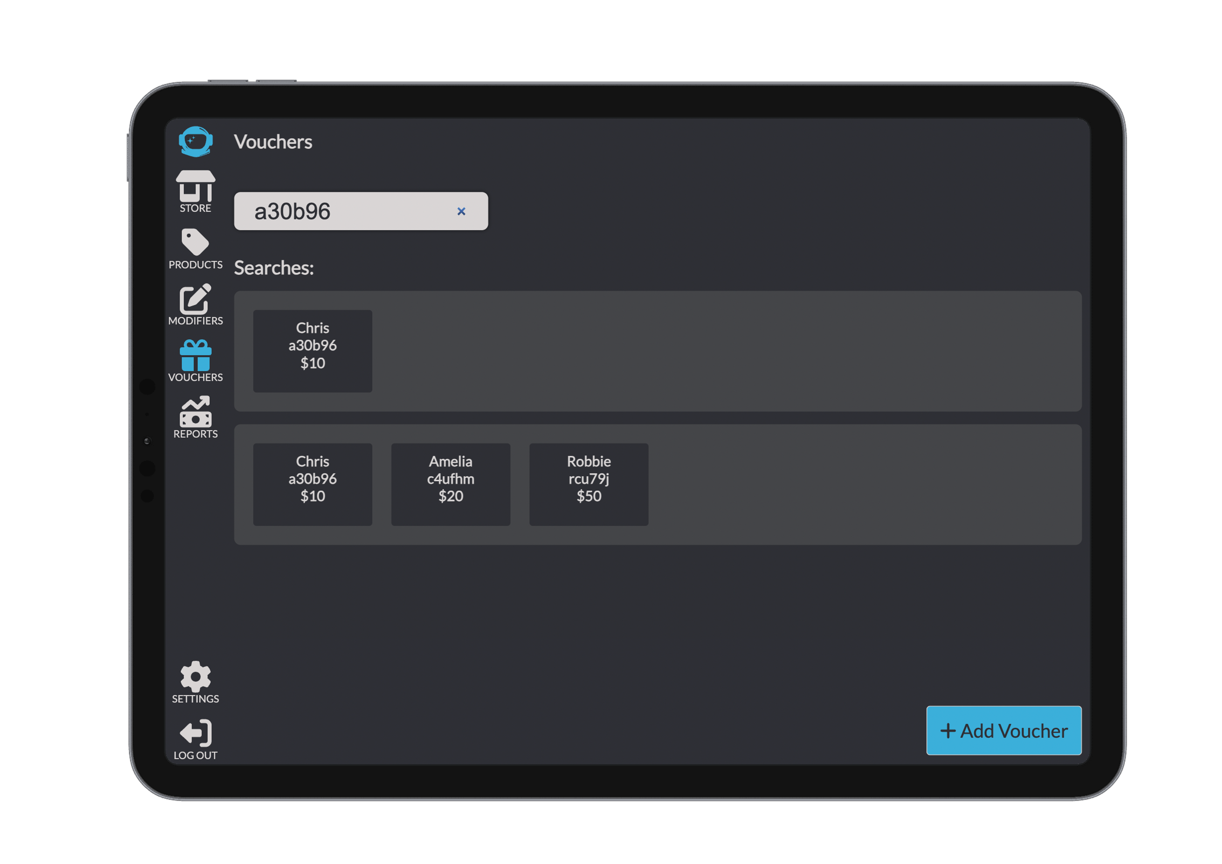
Task: Select Amelia's $20 c4ufhm voucher
Action: (450, 483)
